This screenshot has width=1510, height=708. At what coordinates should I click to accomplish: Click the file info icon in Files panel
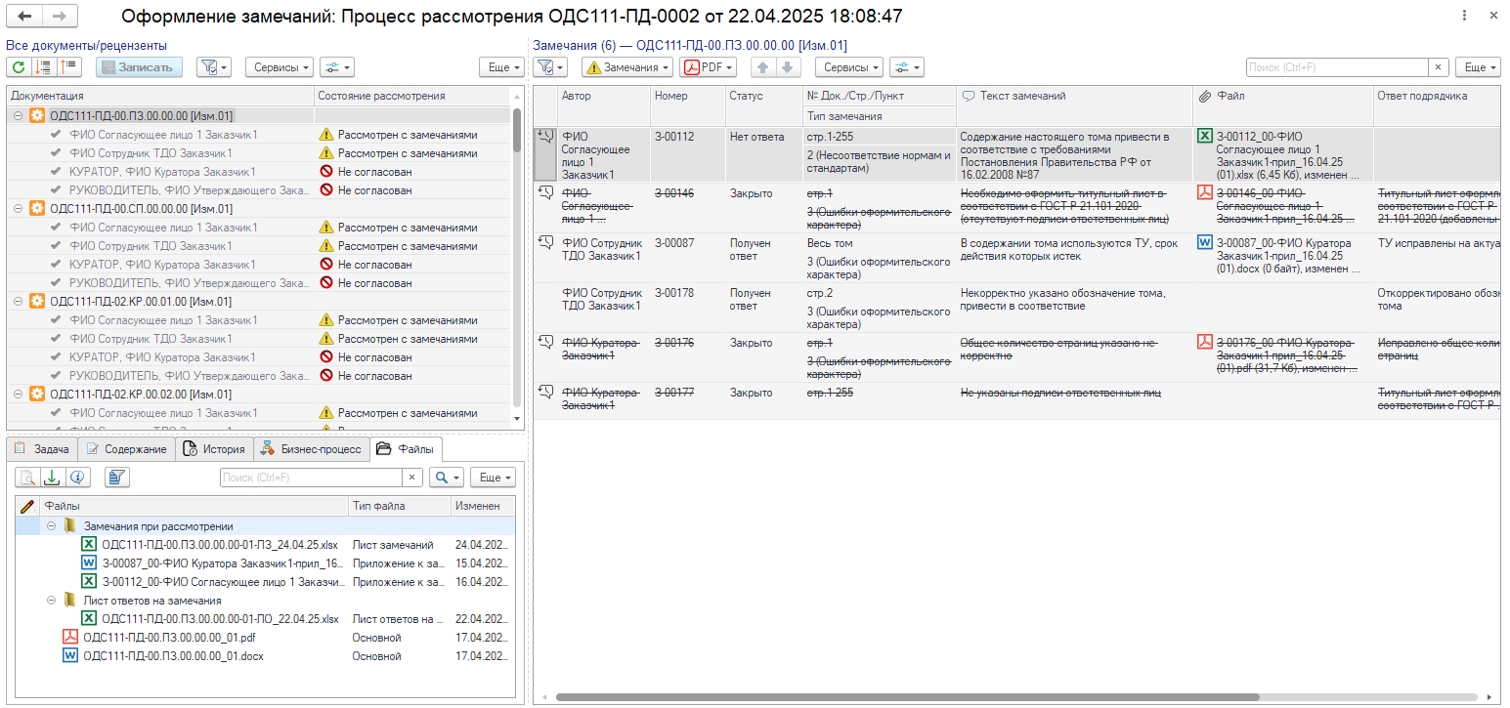tap(76, 478)
